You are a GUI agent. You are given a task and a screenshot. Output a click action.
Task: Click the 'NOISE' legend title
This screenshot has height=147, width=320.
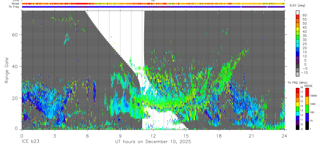click(x=308, y=86)
